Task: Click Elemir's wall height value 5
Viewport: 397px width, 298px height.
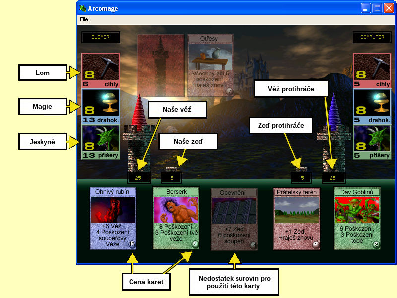Action: [x=172, y=178]
